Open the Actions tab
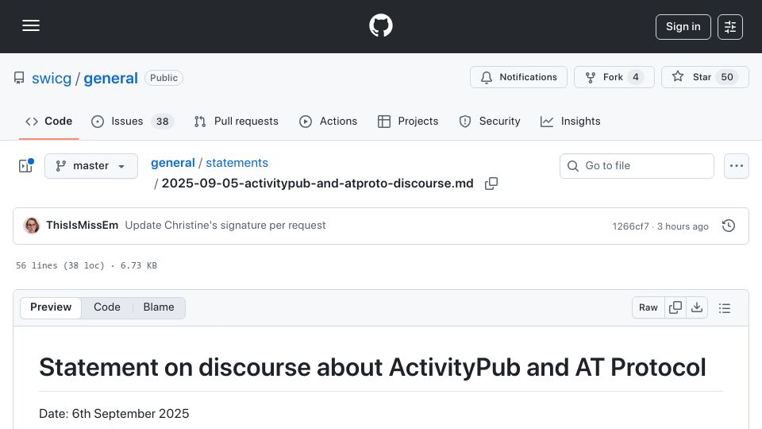762x429 pixels. click(x=328, y=121)
